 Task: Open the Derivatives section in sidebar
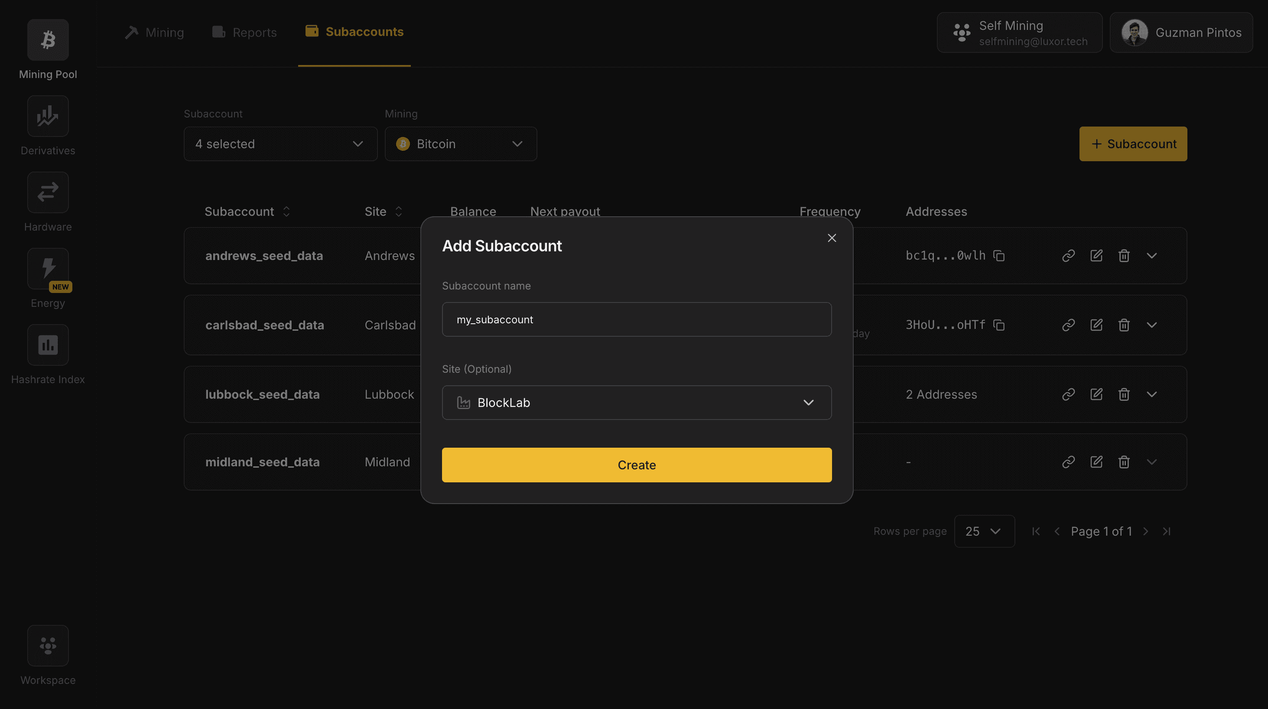pos(47,116)
